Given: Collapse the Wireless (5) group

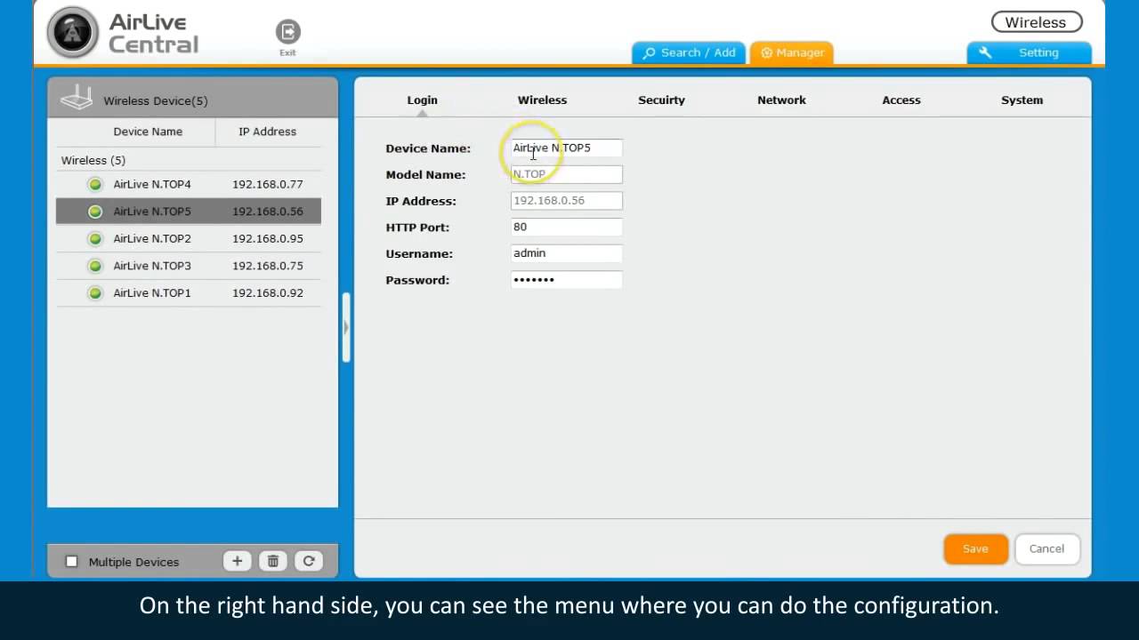Looking at the screenshot, I should click(x=93, y=160).
